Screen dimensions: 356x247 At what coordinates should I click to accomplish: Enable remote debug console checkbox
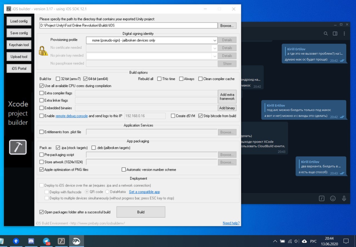(41, 116)
